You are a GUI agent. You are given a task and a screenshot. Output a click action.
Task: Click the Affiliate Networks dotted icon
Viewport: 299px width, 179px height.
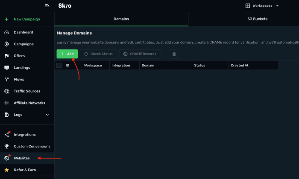click(x=7, y=103)
